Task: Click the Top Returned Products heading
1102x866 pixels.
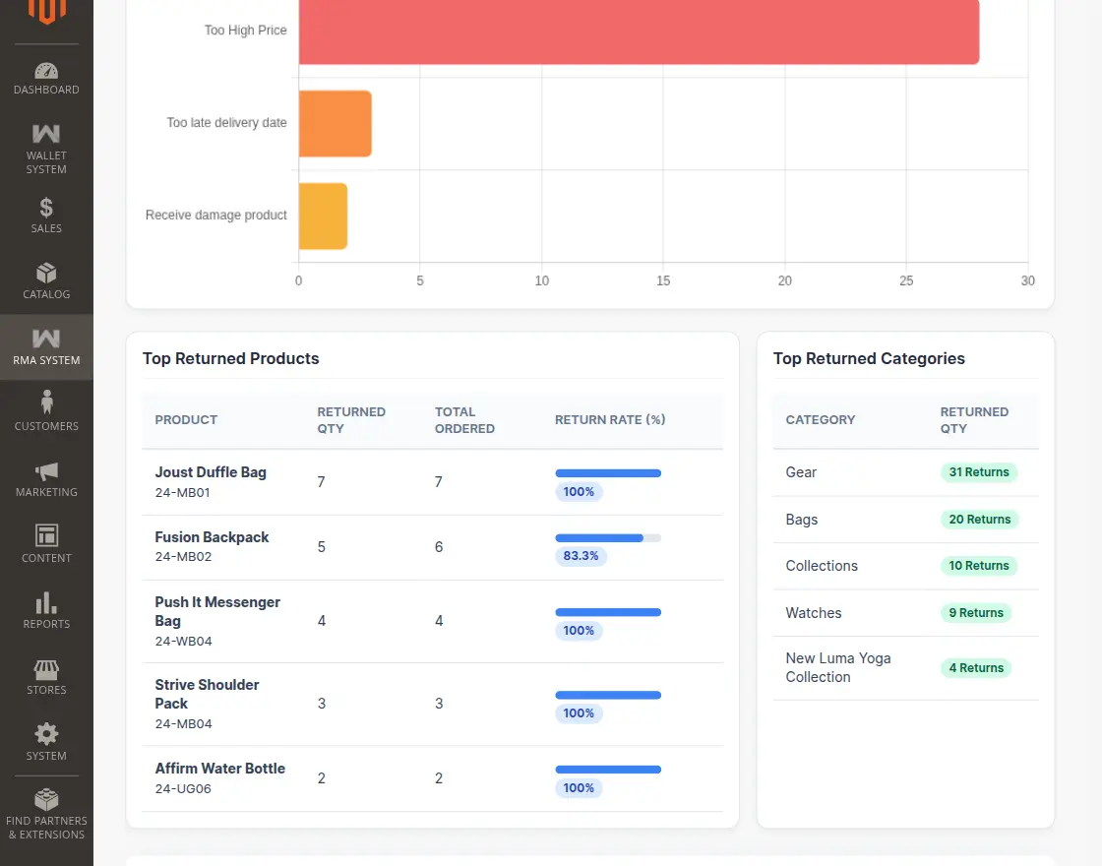Action: tap(230, 358)
